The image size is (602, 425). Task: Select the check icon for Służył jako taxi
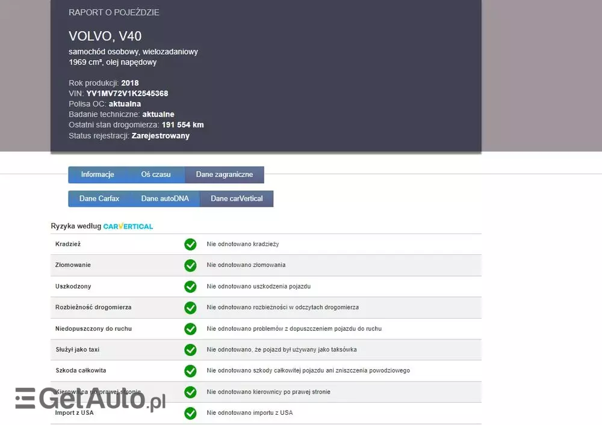(x=190, y=350)
